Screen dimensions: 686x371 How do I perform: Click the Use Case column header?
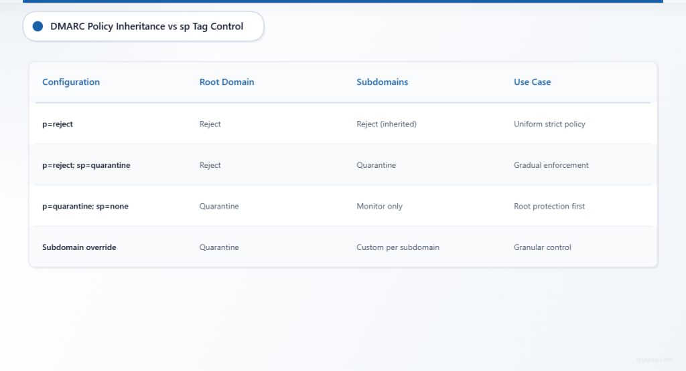click(x=532, y=82)
